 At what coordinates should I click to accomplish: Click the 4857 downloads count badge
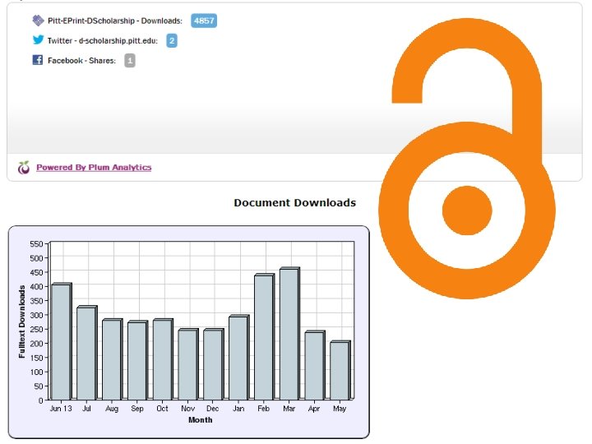pos(204,21)
